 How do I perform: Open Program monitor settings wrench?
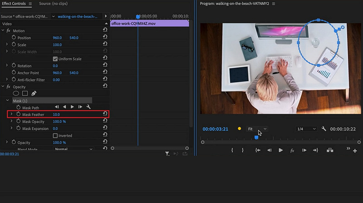coord(324,129)
